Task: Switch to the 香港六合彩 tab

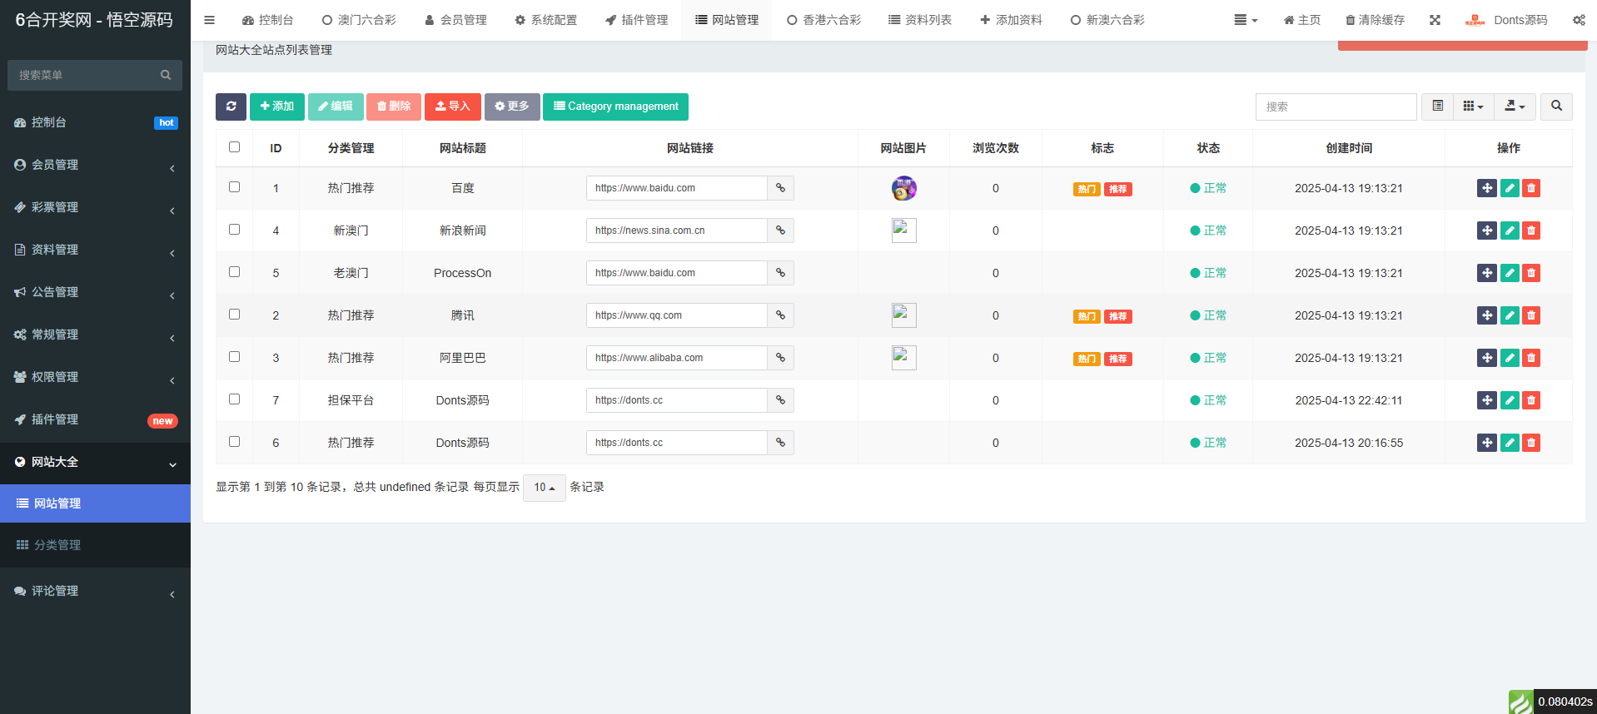Action: pyautogui.click(x=823, y=20)
